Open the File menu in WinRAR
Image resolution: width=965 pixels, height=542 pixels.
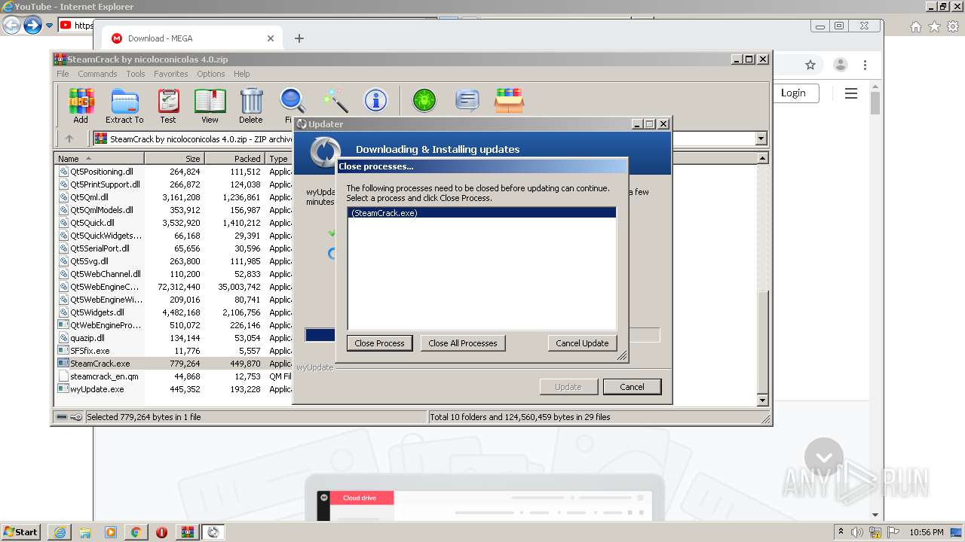[63, 74]
